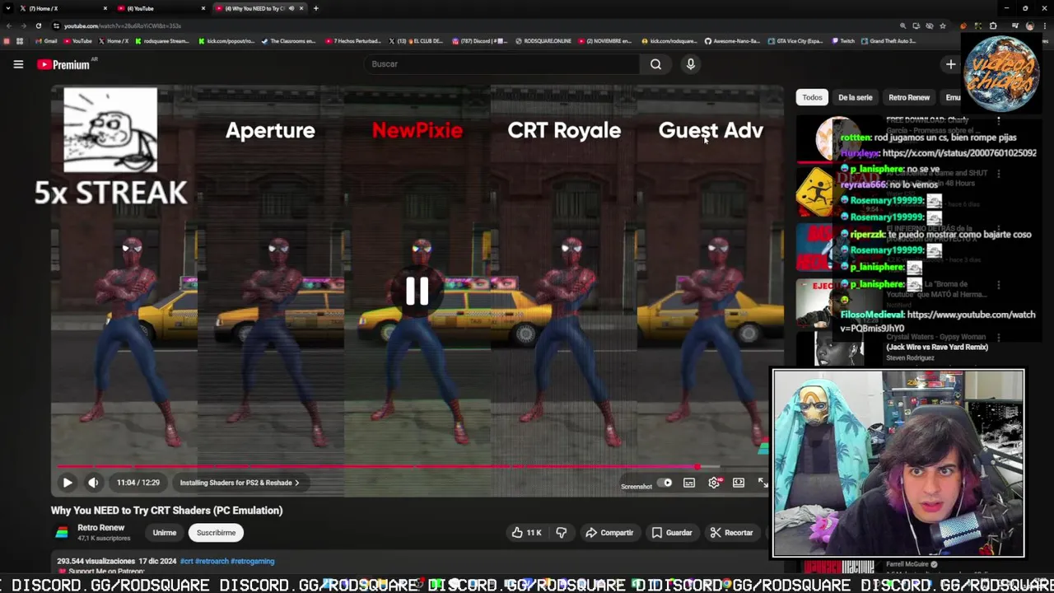Open the kick.com/popout bookmark
This screenshot has width=1054, height=593.
click(226, 41)
